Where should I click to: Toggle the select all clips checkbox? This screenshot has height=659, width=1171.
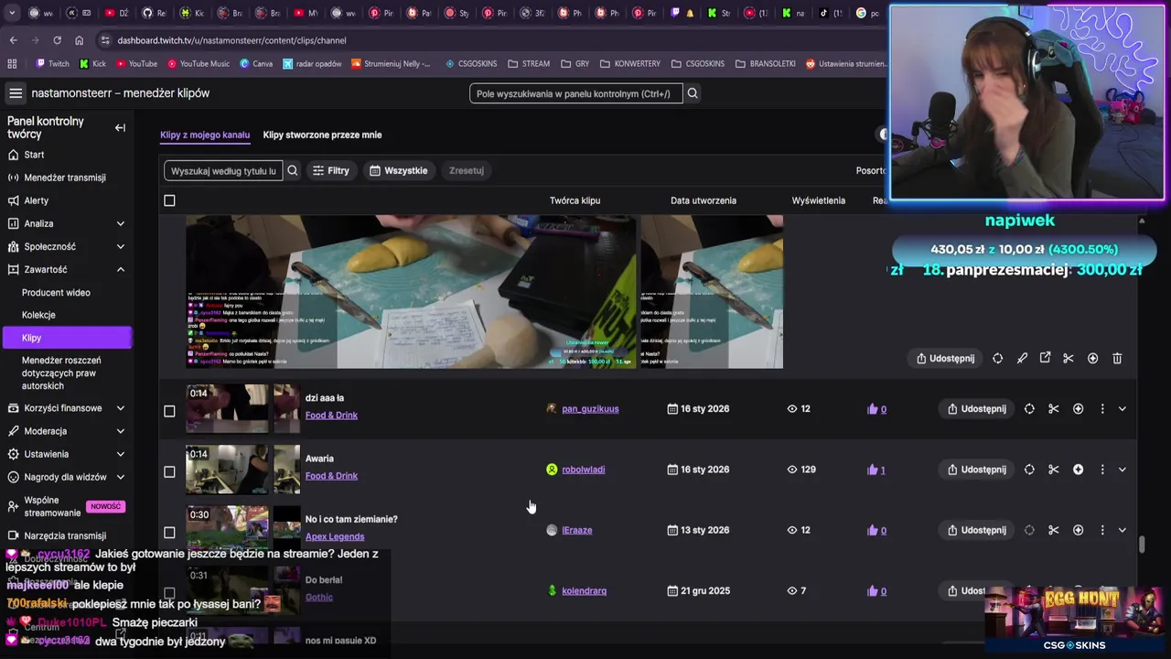click(x=169, y=200)
